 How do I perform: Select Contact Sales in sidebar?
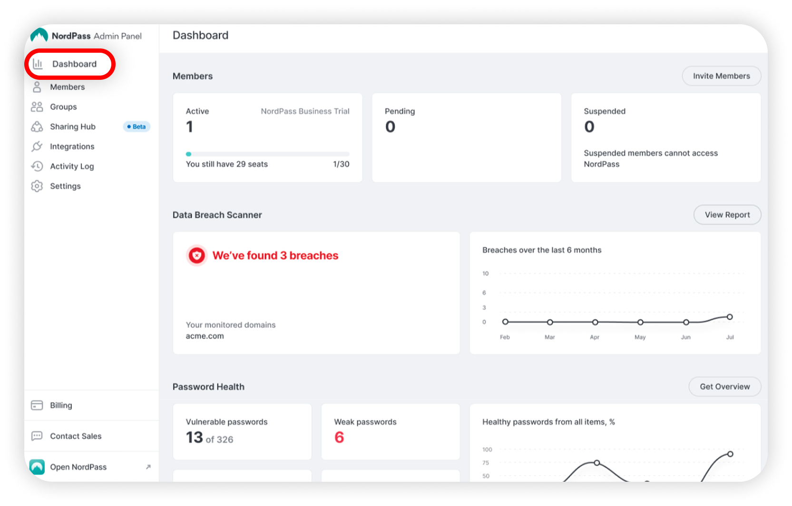(x=76, y=436)
